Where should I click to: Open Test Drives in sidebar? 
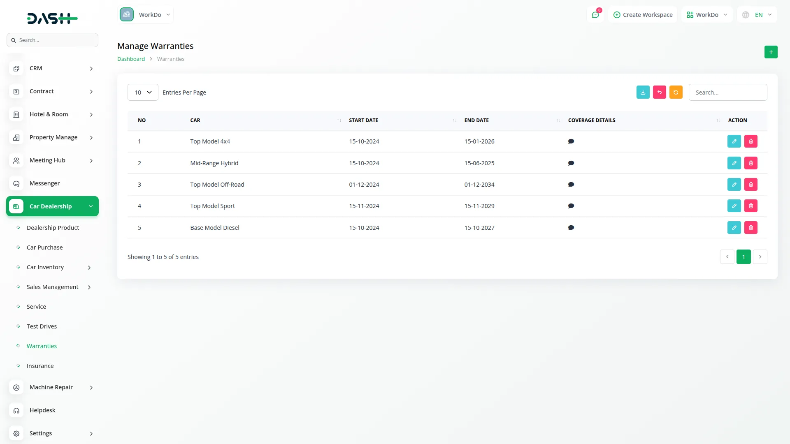[42, 326]
